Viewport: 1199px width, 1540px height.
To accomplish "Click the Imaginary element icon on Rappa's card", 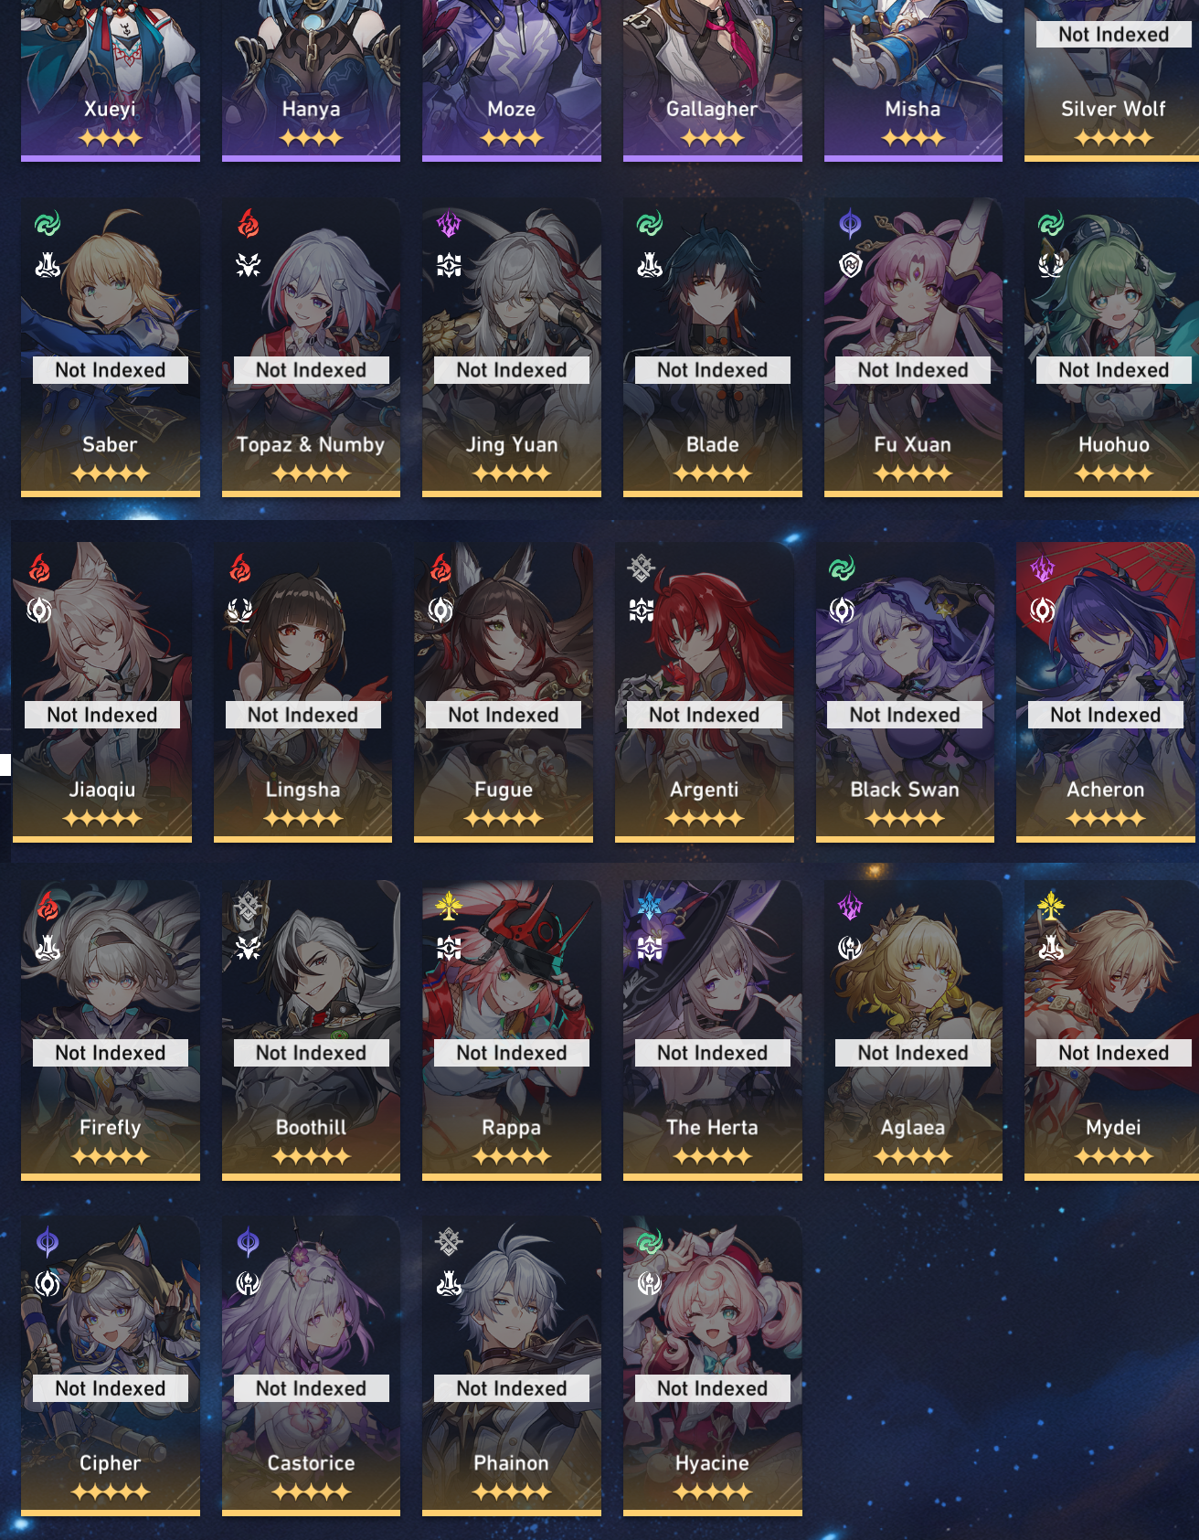I will point(449,906).
